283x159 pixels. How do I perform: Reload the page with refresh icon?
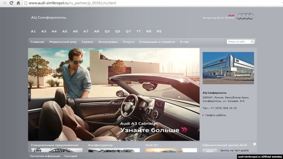[11, 3]
